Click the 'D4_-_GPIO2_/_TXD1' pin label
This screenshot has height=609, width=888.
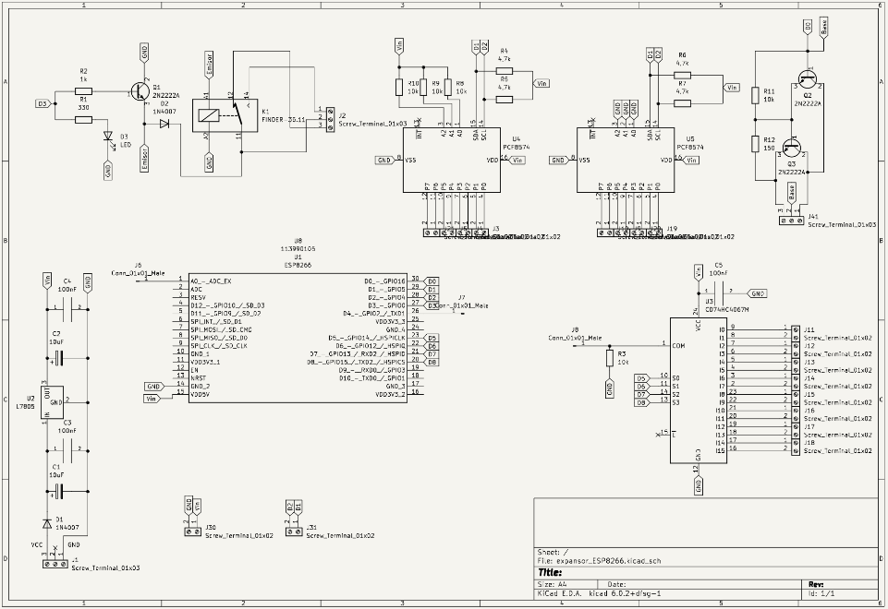pos(374,313)
